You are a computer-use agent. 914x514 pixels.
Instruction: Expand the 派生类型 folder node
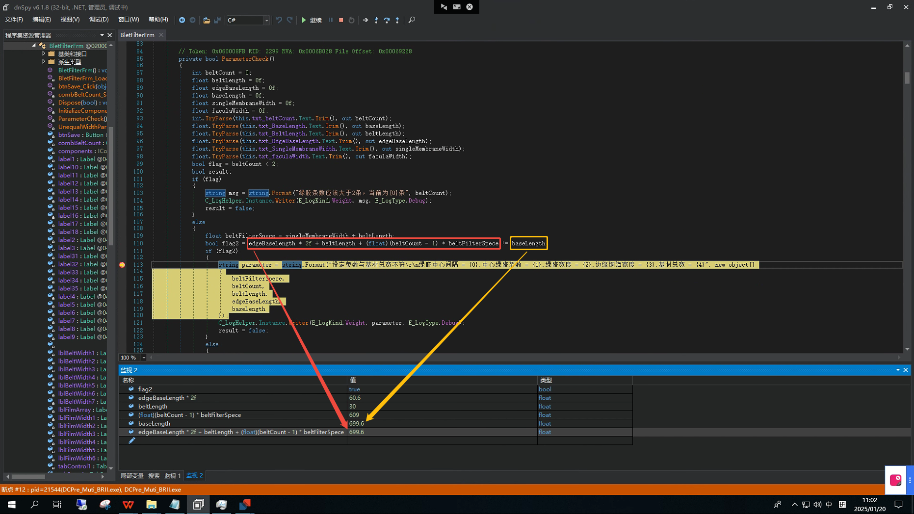point(44,62)
